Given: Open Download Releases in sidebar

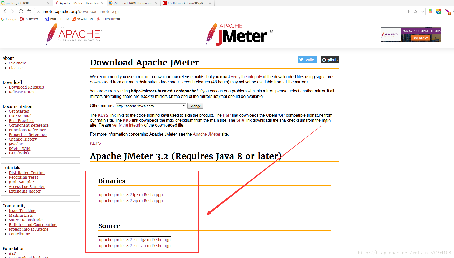Looking at the screenshot, I should click(26, 87).
